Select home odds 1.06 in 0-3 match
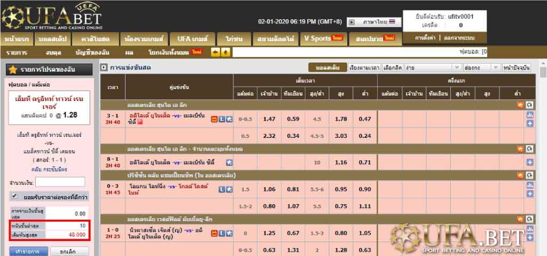This screenshot has width=547, height=256. click(x=269, y=189)
